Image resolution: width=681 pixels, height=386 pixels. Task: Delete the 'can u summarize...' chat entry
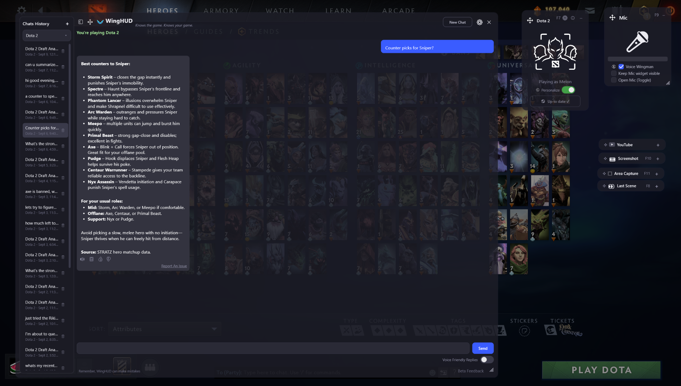[x=63, y=67]
